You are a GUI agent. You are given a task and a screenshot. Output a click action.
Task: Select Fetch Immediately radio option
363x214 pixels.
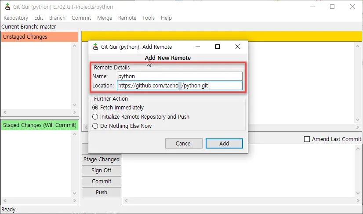[x=95, y=107]
